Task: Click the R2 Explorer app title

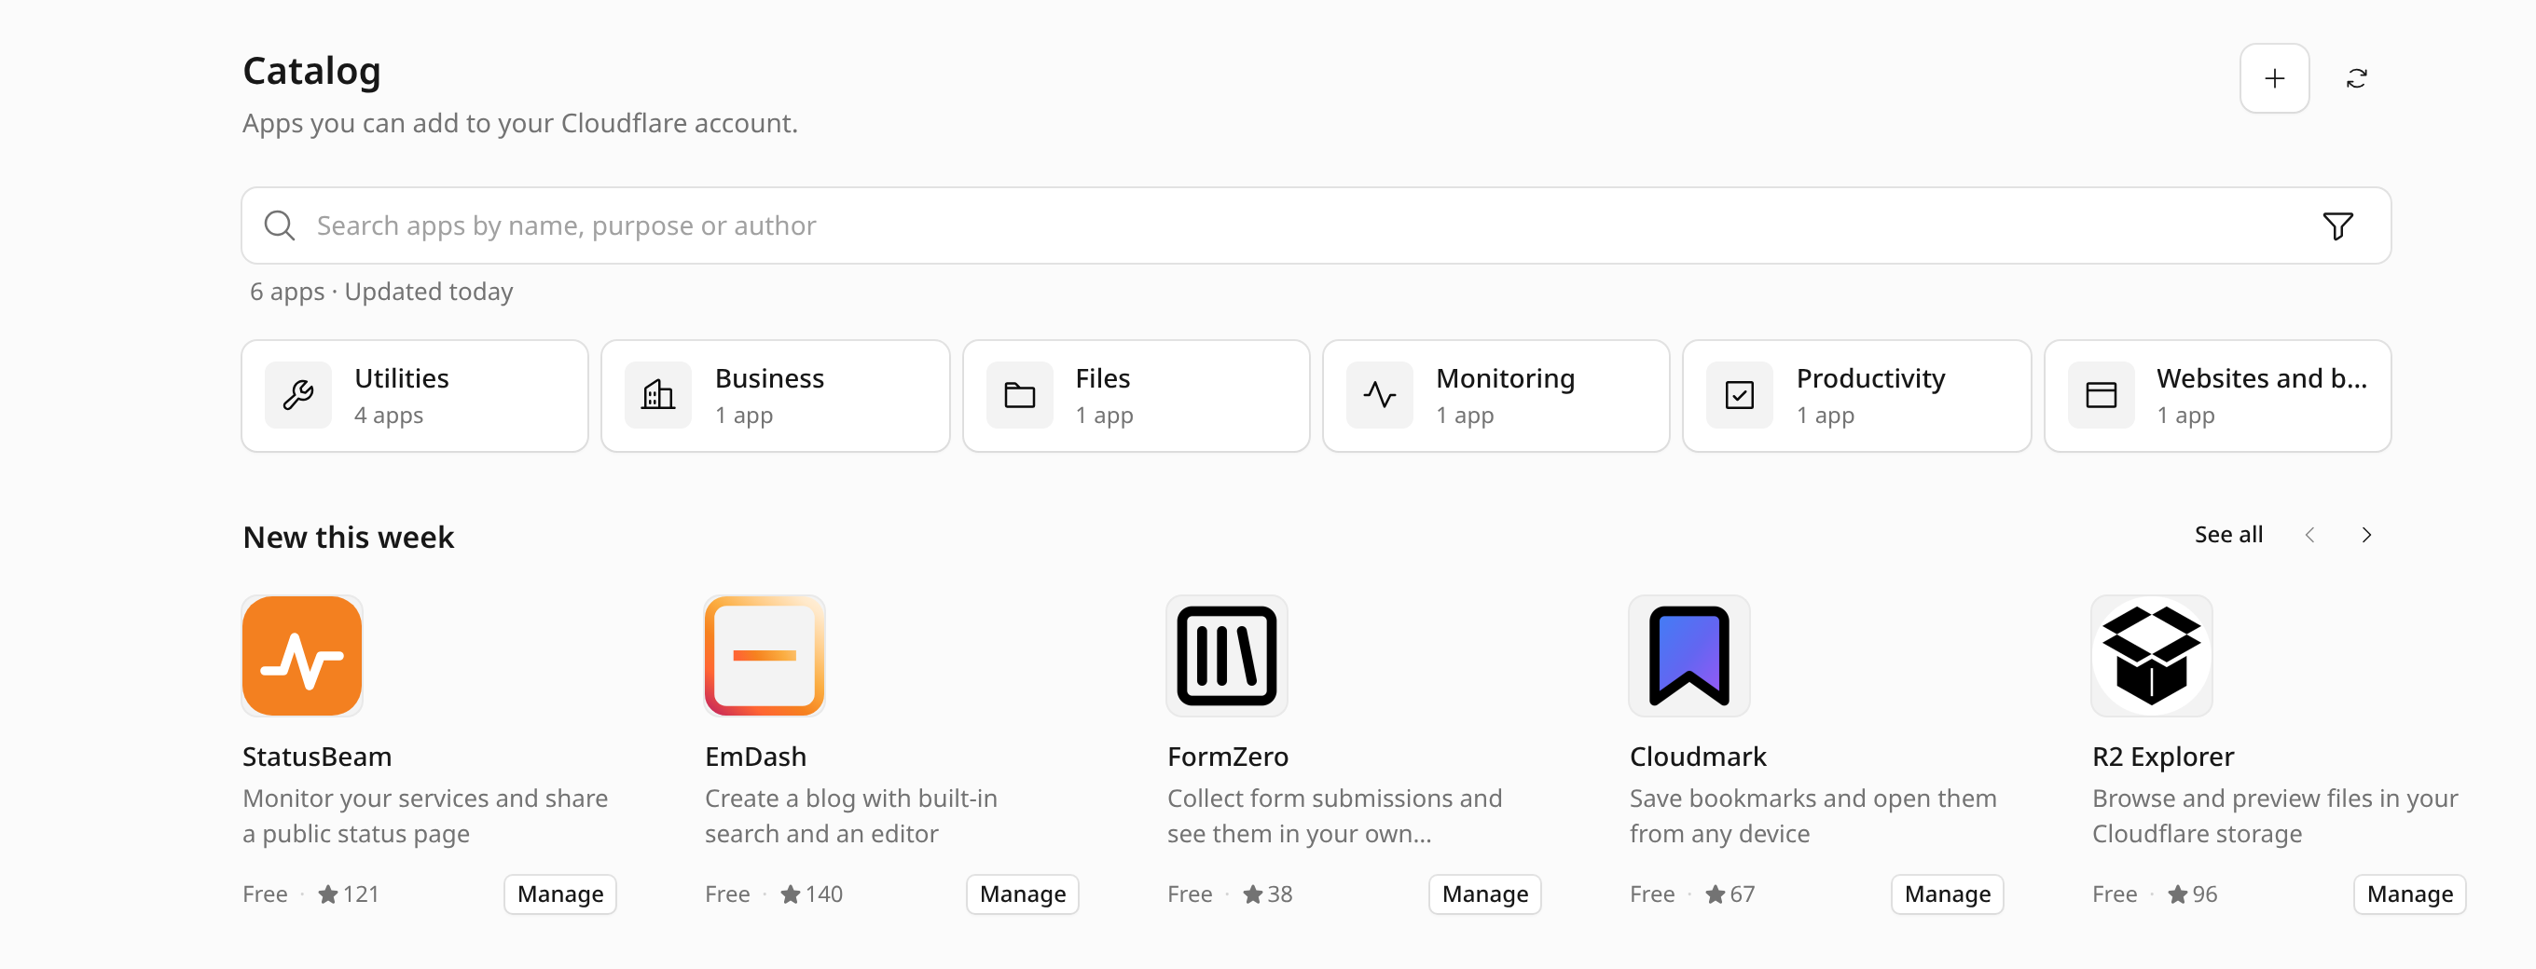Action: pos(2163,757)
